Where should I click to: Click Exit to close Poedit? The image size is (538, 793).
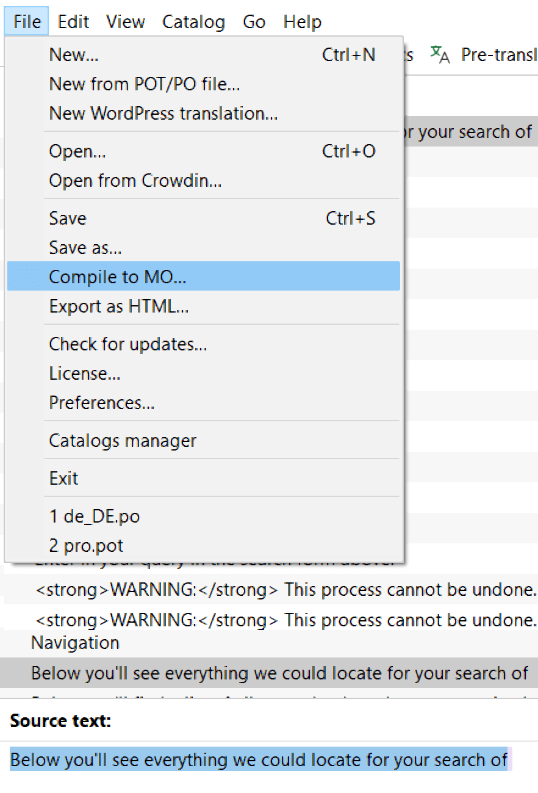[63, 478]
